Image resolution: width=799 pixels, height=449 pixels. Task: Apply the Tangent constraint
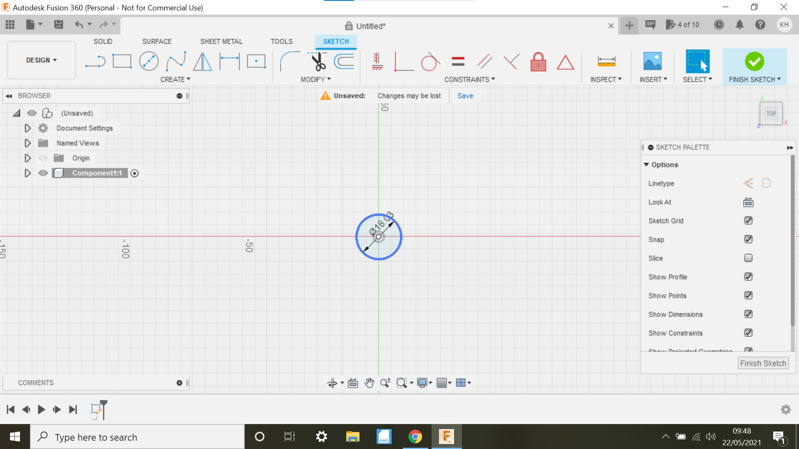click(431, 61)
